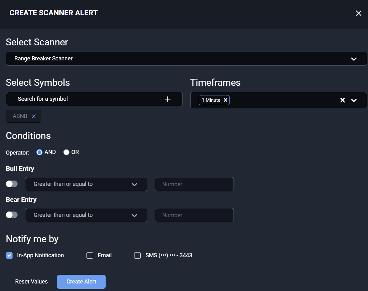Enable the Bull Entry toggle
Viewport: 368px width, 291px height.
point(12,184)
